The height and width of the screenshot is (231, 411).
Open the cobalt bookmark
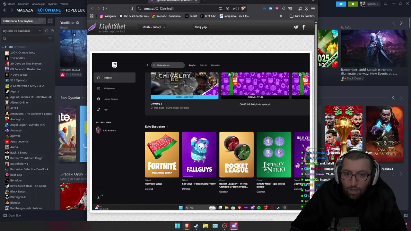191,16
